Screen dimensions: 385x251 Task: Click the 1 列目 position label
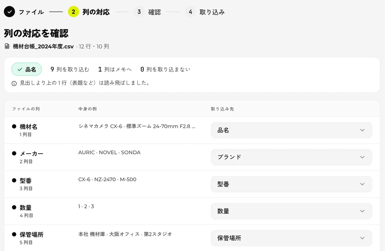26,134
